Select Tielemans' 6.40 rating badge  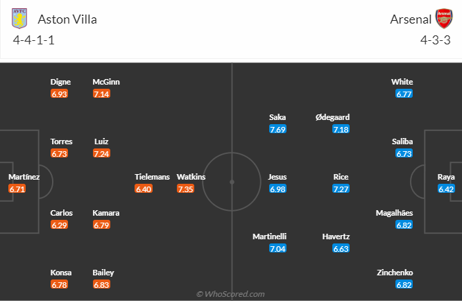click(143, 189)
